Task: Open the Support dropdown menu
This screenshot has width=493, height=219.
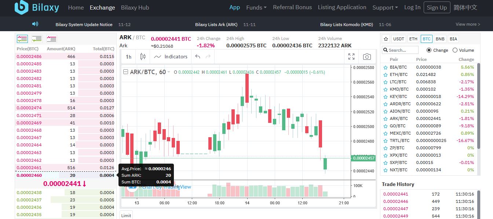Action: 384,7
